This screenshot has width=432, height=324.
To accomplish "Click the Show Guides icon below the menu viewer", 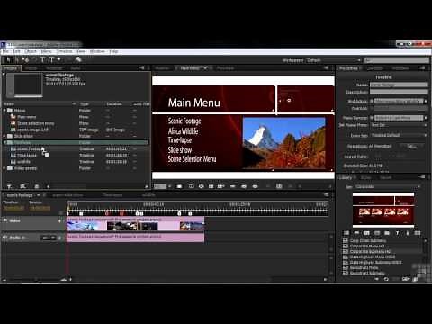I will [211, 186].
